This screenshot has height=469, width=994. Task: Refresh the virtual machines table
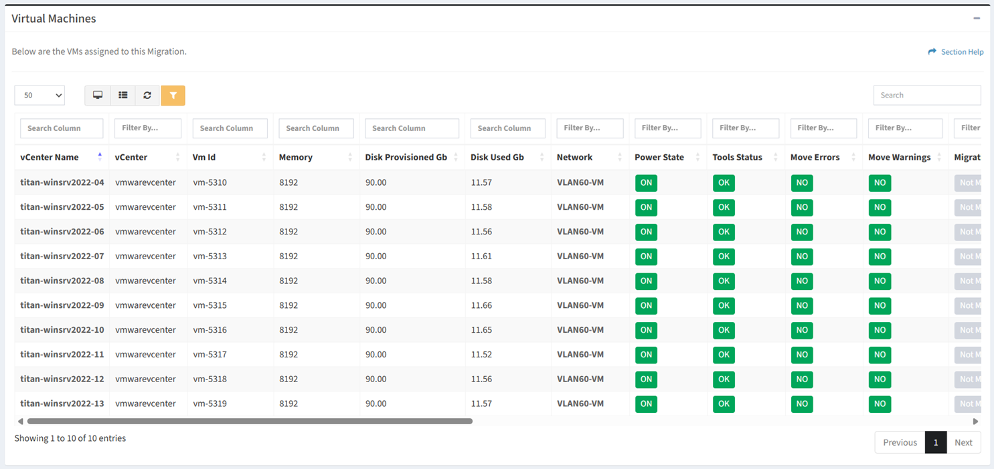(147, 96)
